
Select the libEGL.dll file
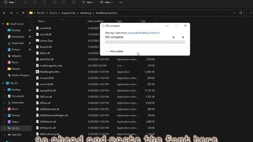coord(45,53)
